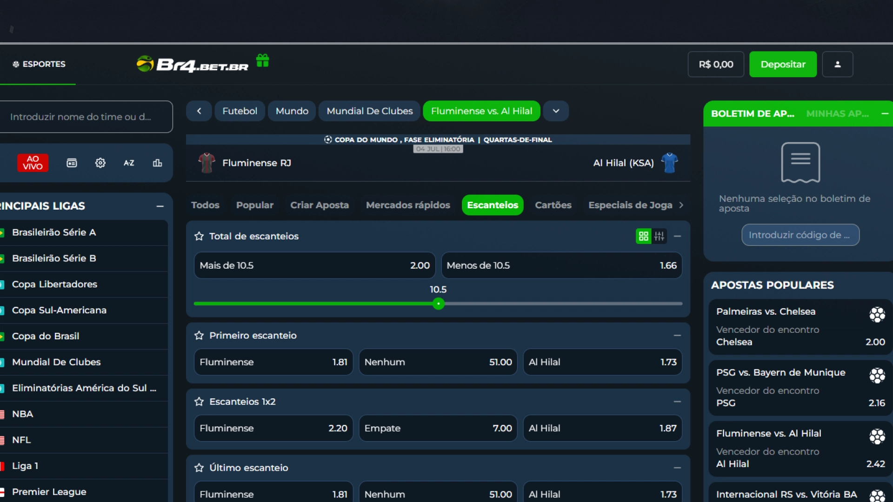This screenshot has height=502, width=893.
Task: Open the sidebar settings gear icon
Action: (100, 163)
